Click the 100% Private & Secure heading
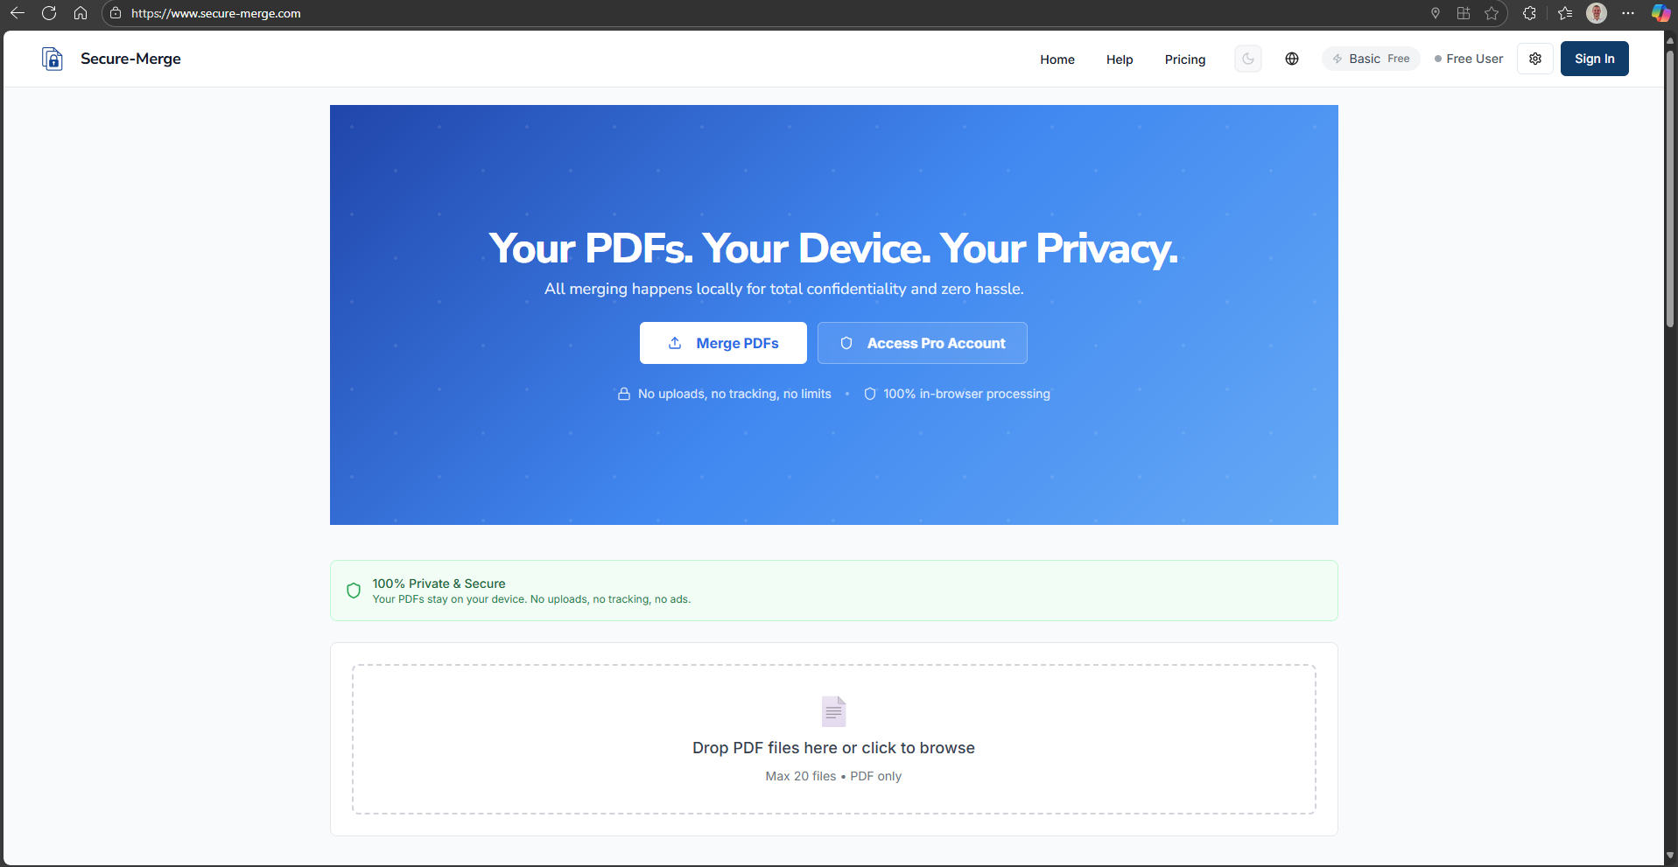This screenshot has width=1678, height=867. coord(439,584)
